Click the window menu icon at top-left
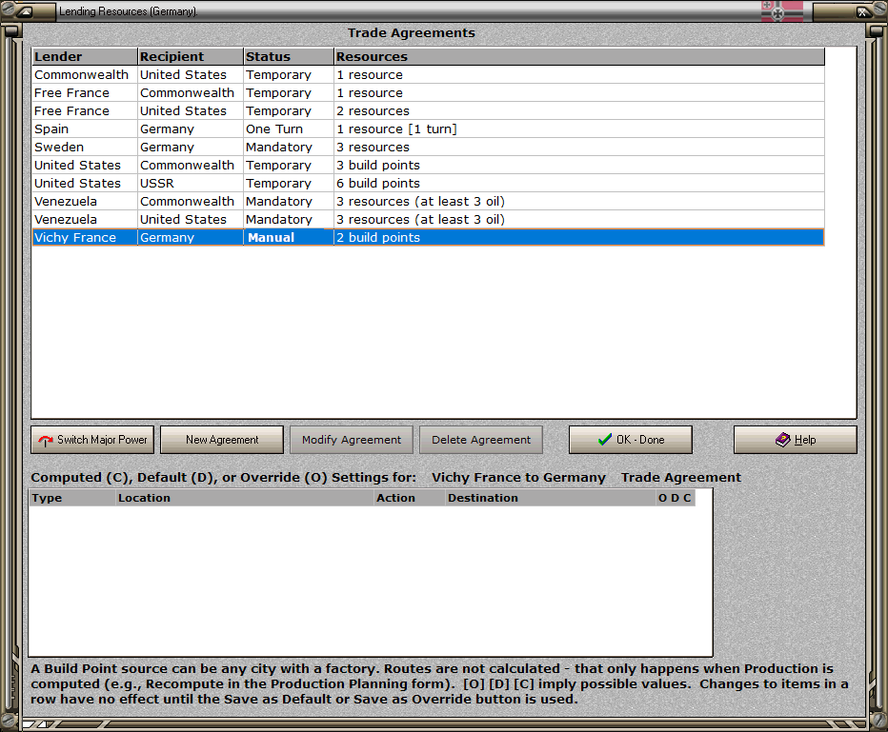 coord(25,11)
